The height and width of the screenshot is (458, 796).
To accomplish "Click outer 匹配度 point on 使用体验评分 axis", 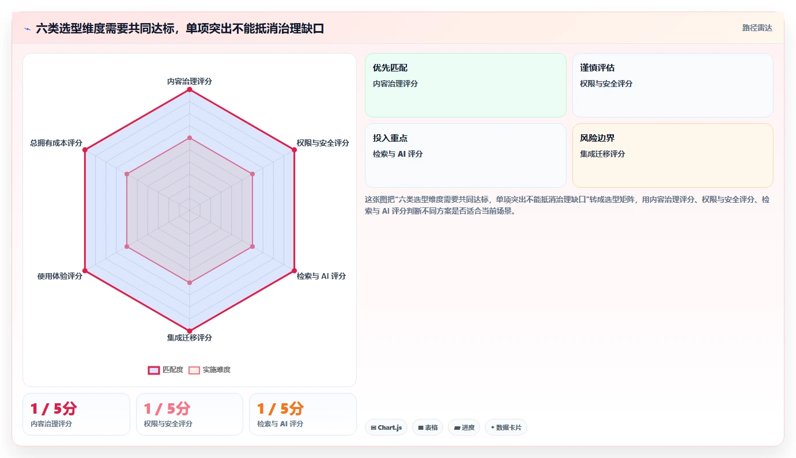I will [85, 271].
